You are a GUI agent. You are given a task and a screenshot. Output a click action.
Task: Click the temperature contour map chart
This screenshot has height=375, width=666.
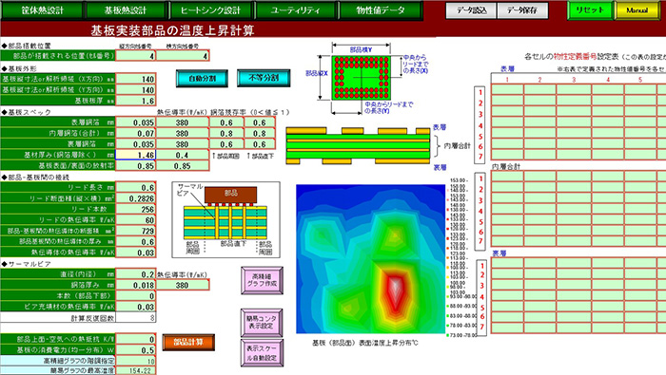pyautogui.click(x=371, y=259)
